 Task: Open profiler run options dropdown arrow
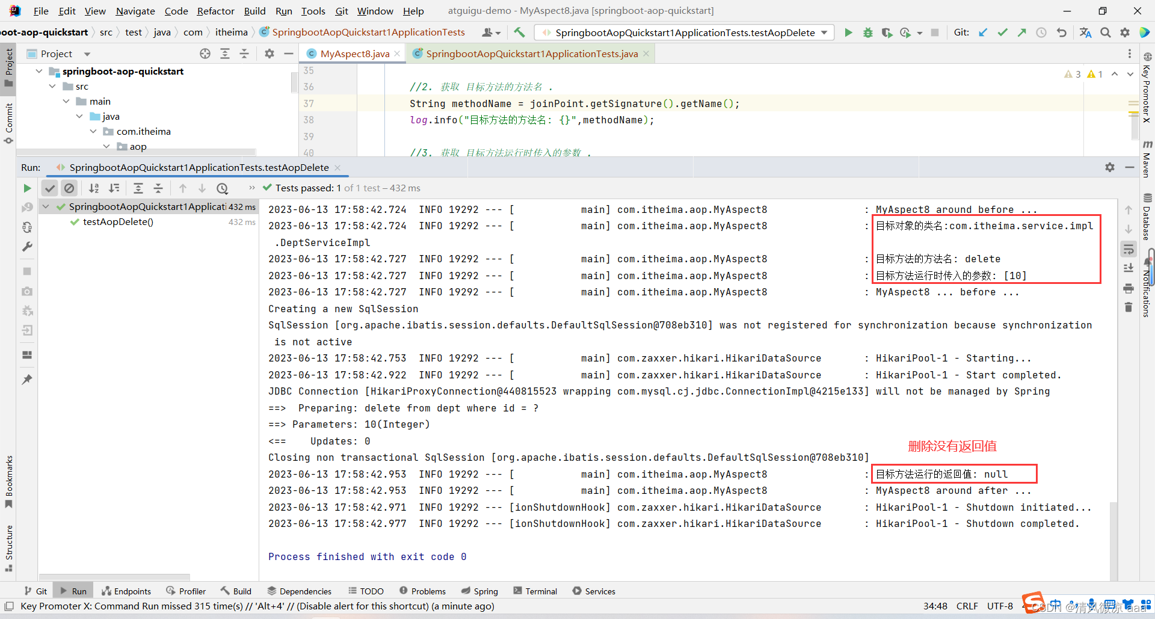pos(920,33)
